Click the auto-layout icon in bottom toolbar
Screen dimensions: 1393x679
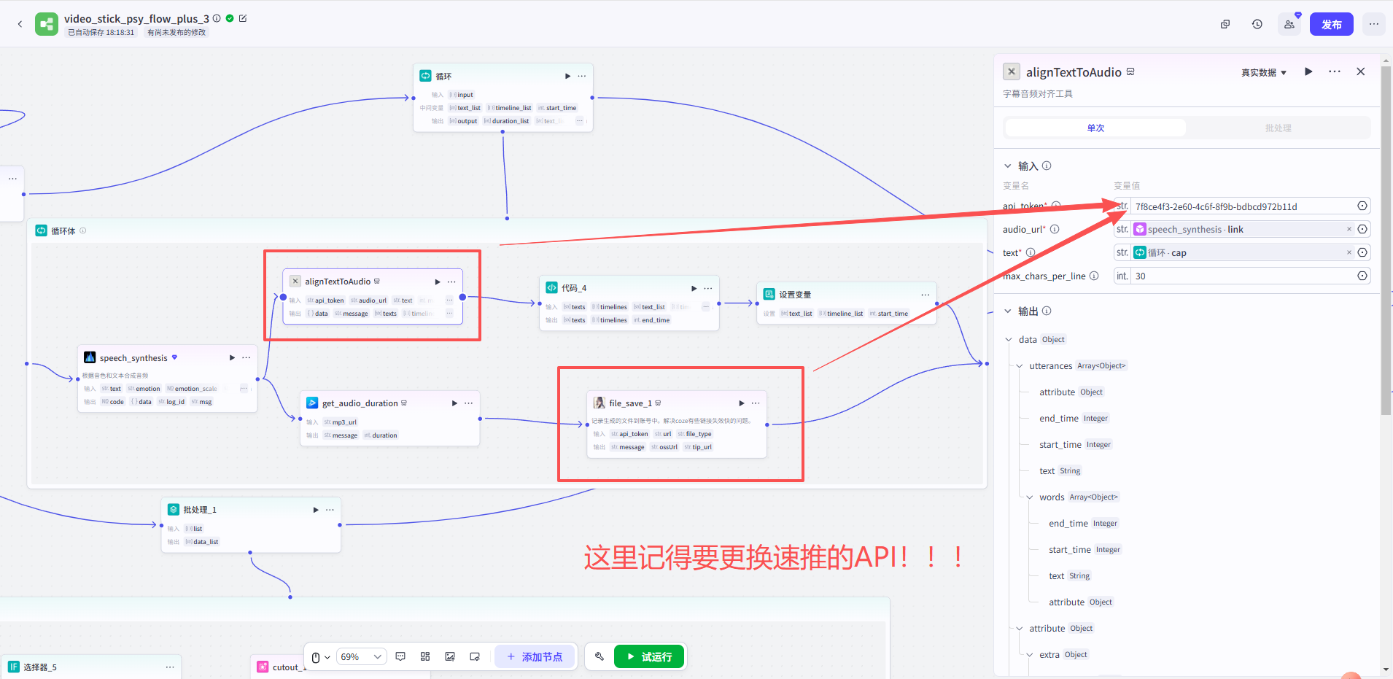(x=425, y=656)
